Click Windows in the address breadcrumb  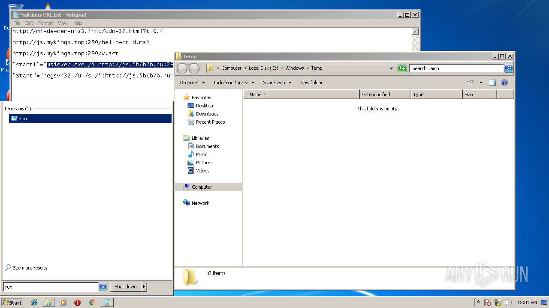295,68
